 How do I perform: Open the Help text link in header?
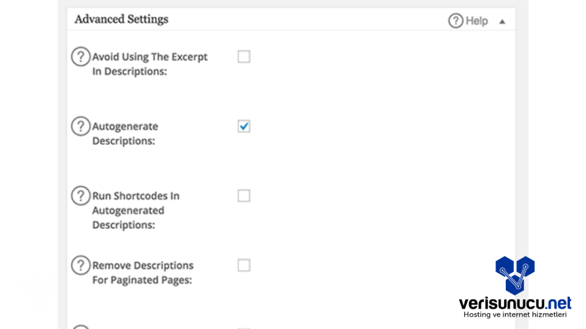(x=477, y=21)
